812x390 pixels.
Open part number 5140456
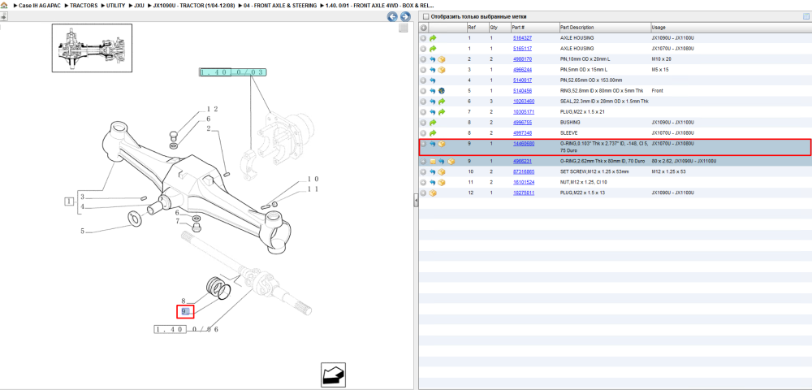pos(522,91)
